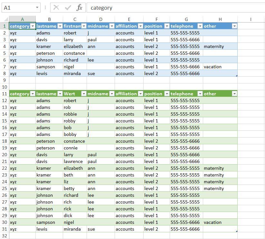Open the category filter dropdown in row 11
This screenshot has width=265, height=239.
pos(33,94)
